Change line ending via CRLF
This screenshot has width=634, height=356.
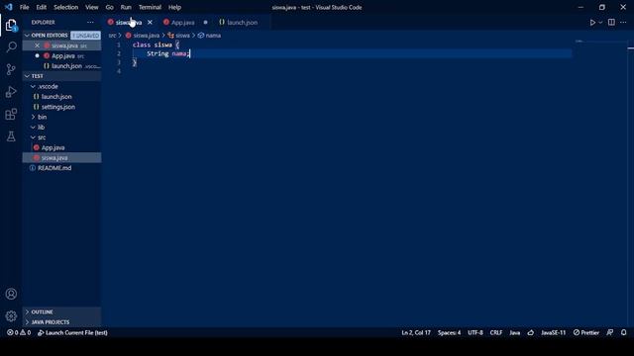(496, 332)
